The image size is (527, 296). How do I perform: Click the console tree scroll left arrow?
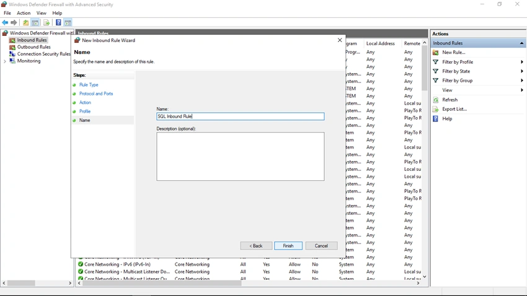coord(4,283)
